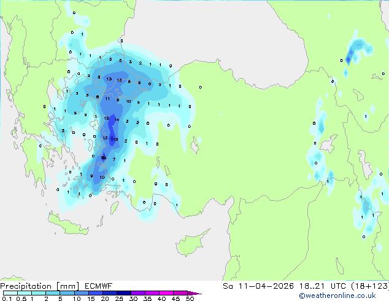The width and height of the screenshot is (389, 301).
Task: Select the legend swatch between 20 and 25
Action: tap(109, 293)
